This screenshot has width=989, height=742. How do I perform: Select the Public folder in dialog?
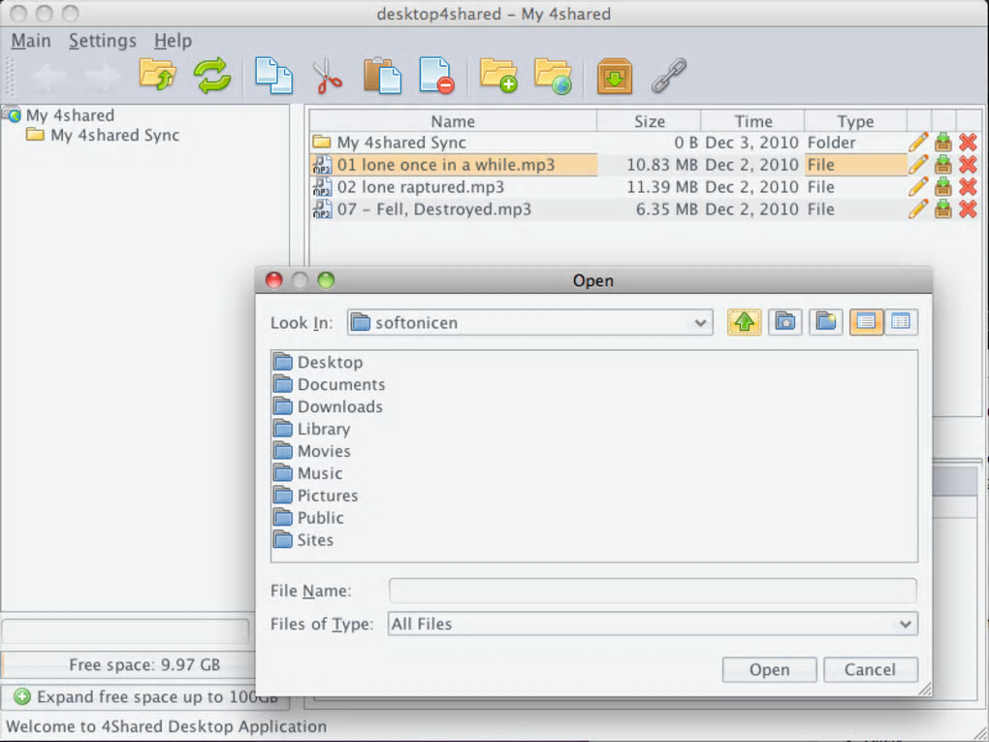(309, 517)
